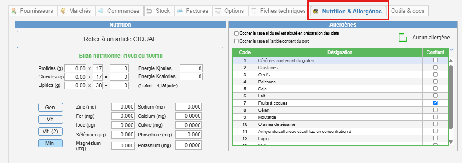Expand the blue chevron above allergen list

click(x=451, y=50)
